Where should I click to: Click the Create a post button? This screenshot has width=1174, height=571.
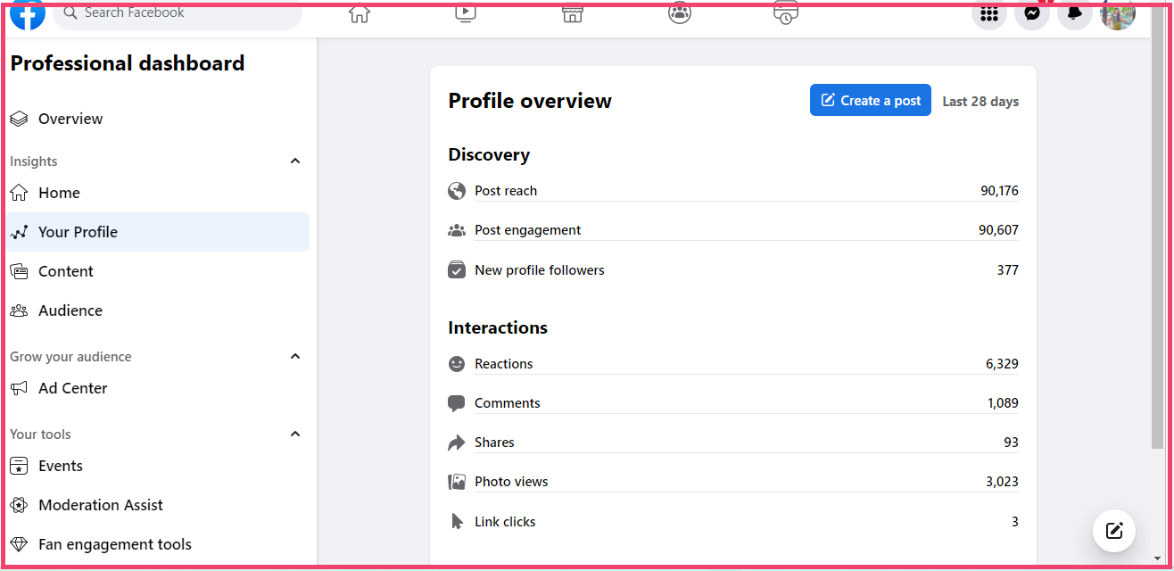tap(871, 101)
